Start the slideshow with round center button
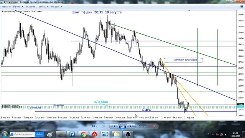 pos(122,126)
